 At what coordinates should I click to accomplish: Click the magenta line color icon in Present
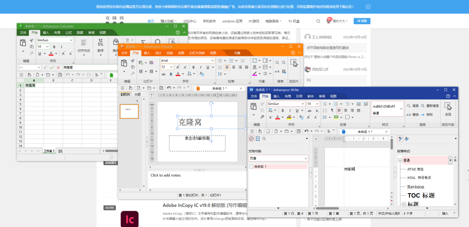coord(255,74)
